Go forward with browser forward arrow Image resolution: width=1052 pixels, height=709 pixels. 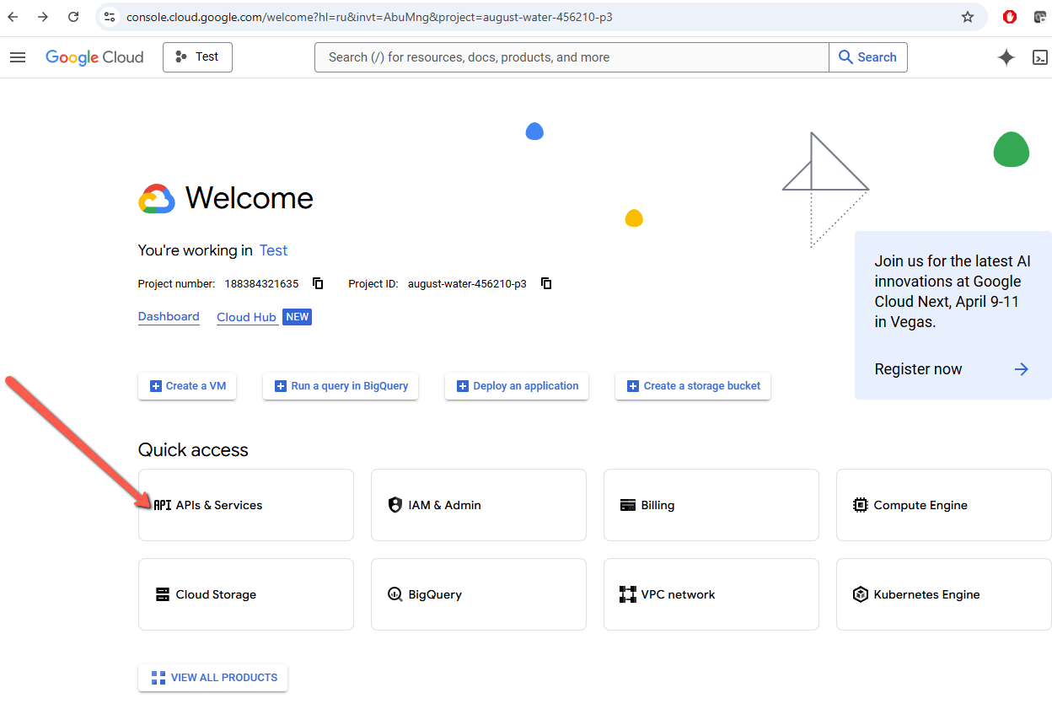pyautogui.click(x=43, y=17)
